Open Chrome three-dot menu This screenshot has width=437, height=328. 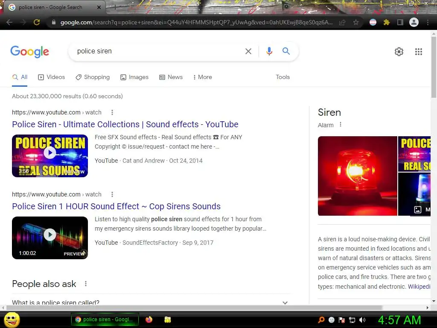point(428,22)
